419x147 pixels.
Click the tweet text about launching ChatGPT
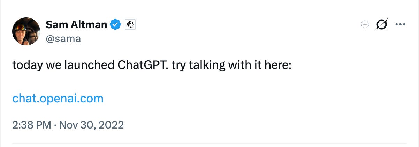coord(152,65)
